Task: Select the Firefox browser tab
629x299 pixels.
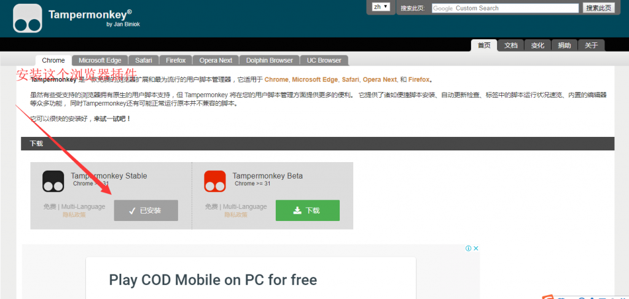Action: click(176, 60)
